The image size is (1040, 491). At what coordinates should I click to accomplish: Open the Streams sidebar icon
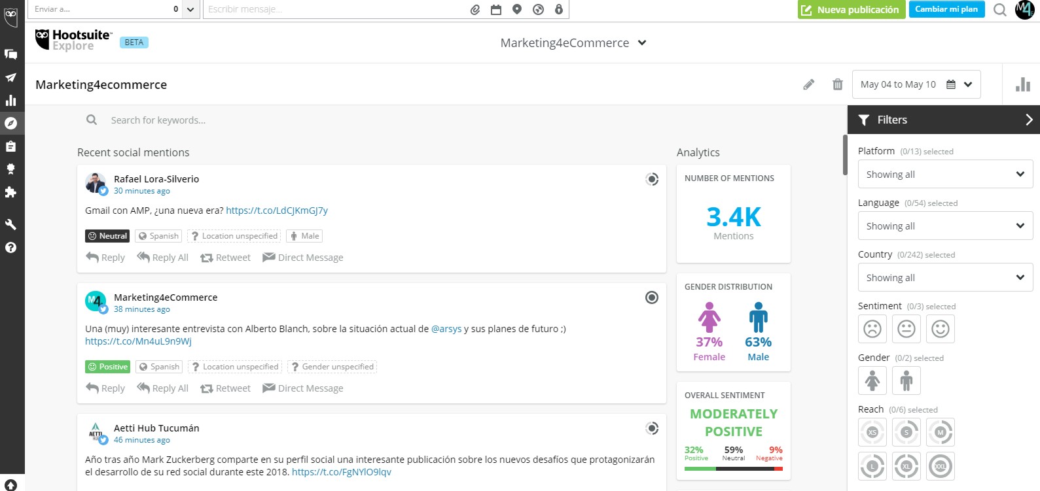[10, 54]
